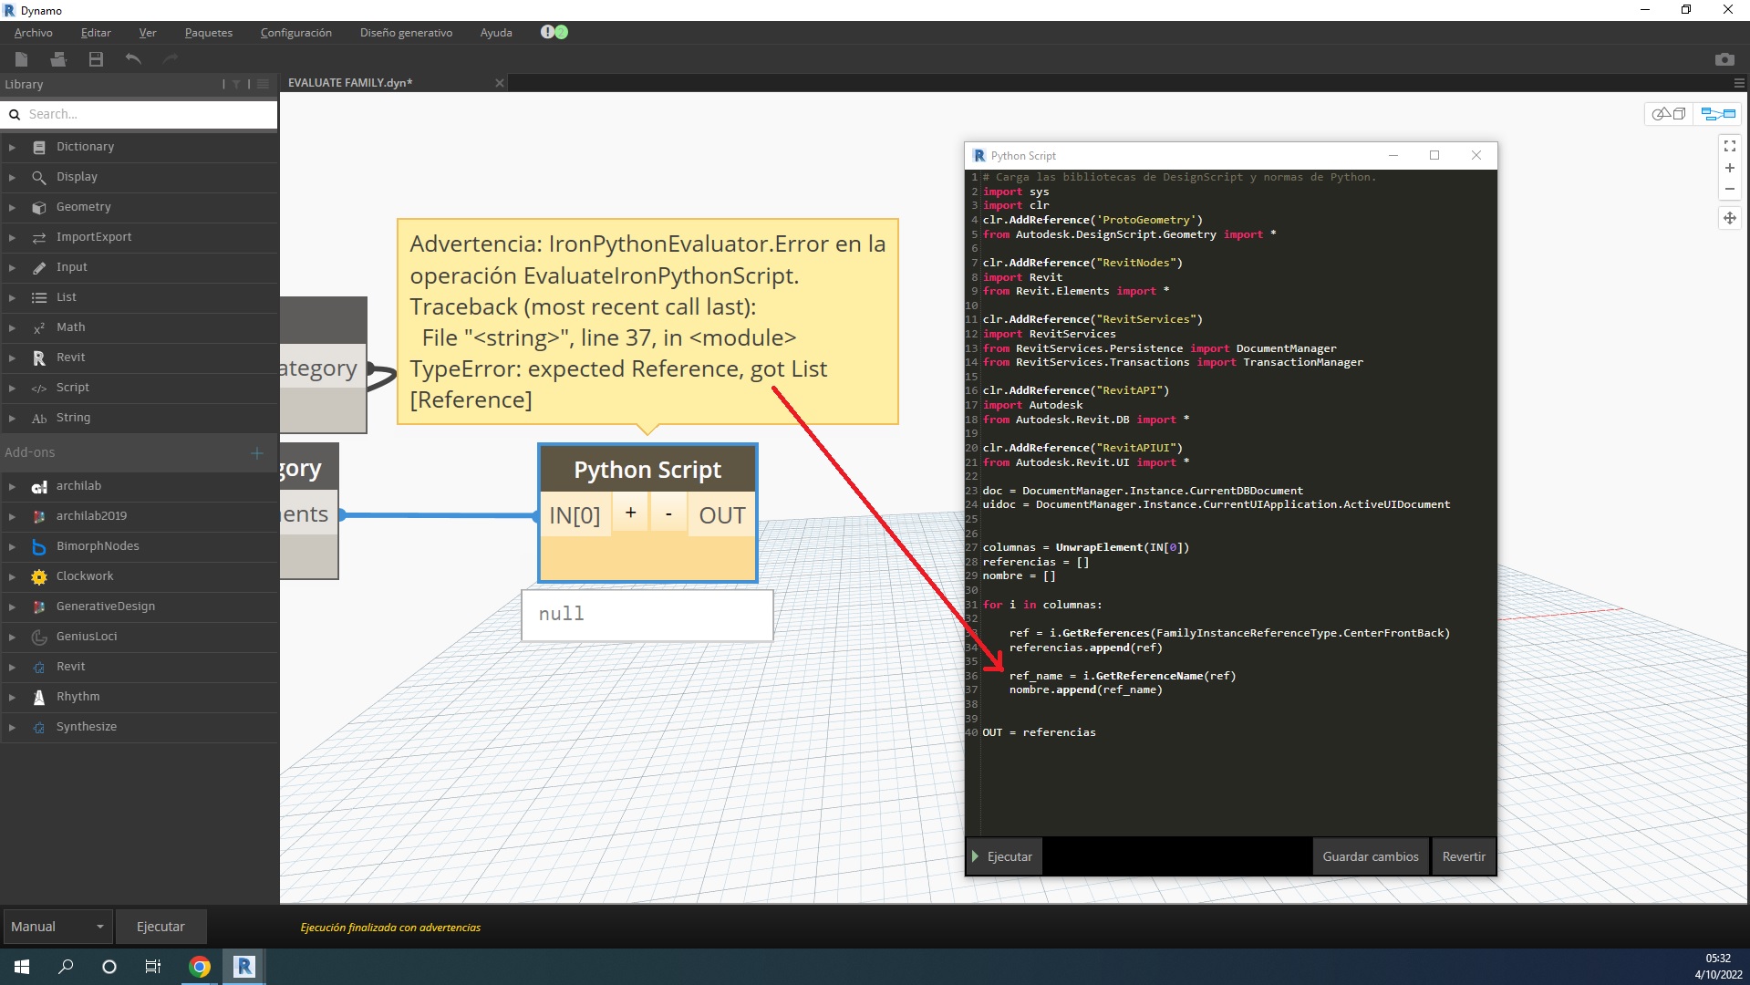Image resolution: width=1750 pixels, height=985 pixels.
Task: Click the New file icon in toolbar
Action: [21, 59]
